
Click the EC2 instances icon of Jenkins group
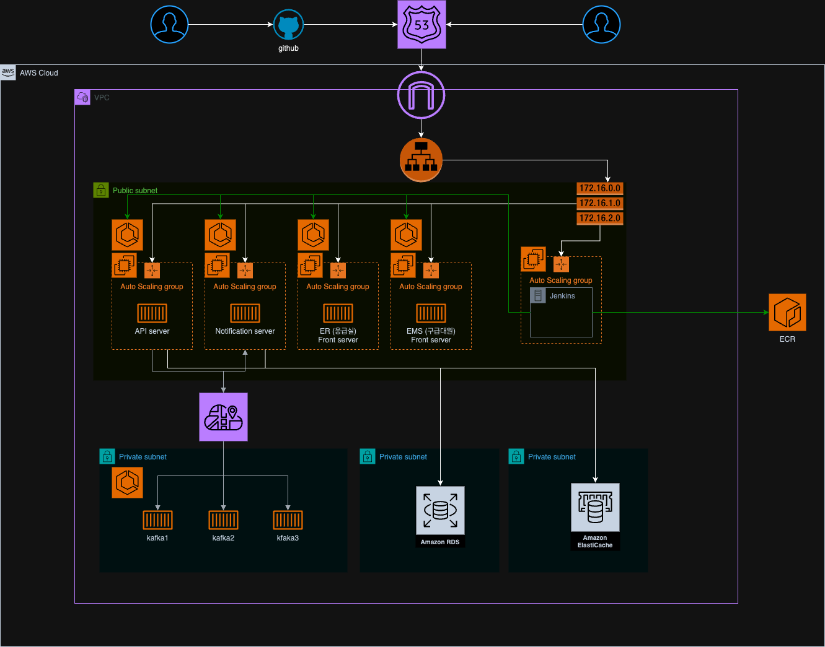pyautogui.click(x=533, y=259)
